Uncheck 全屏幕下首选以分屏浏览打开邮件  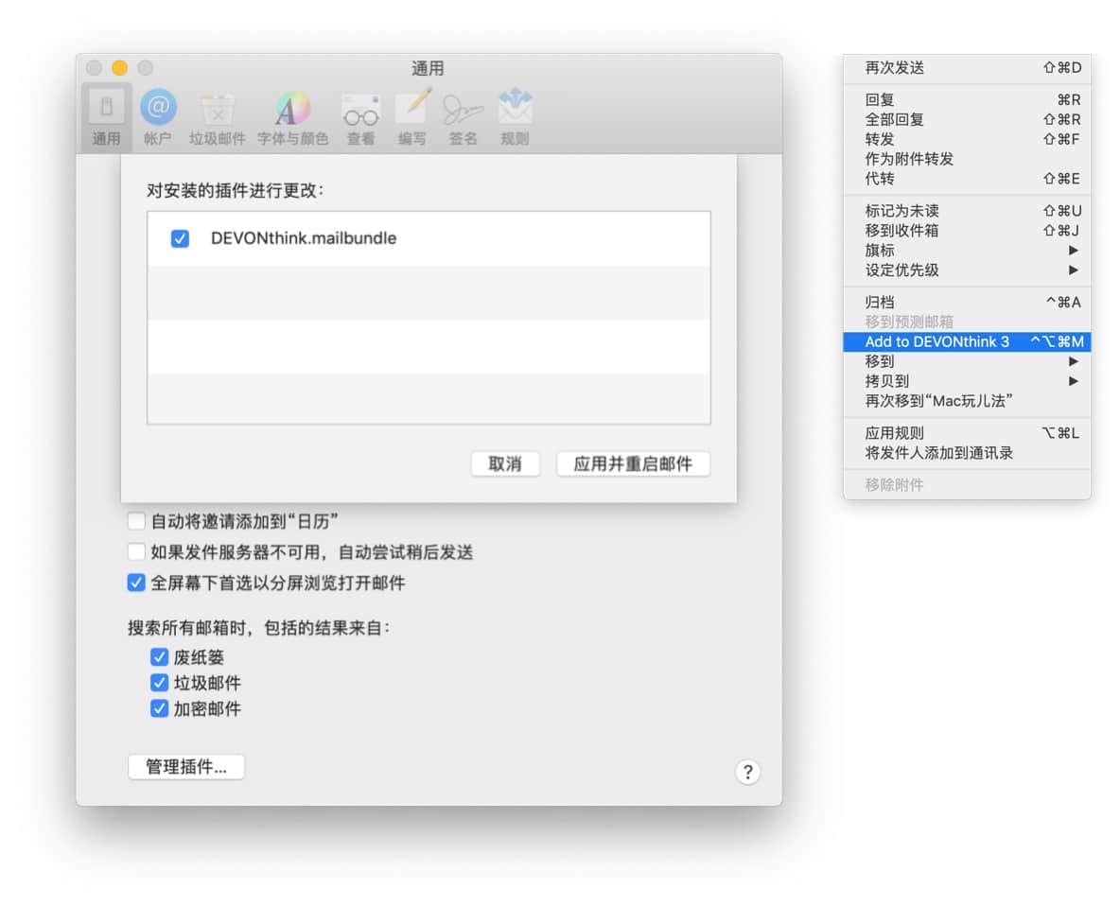pyautogui.click(x=135, y=583)
